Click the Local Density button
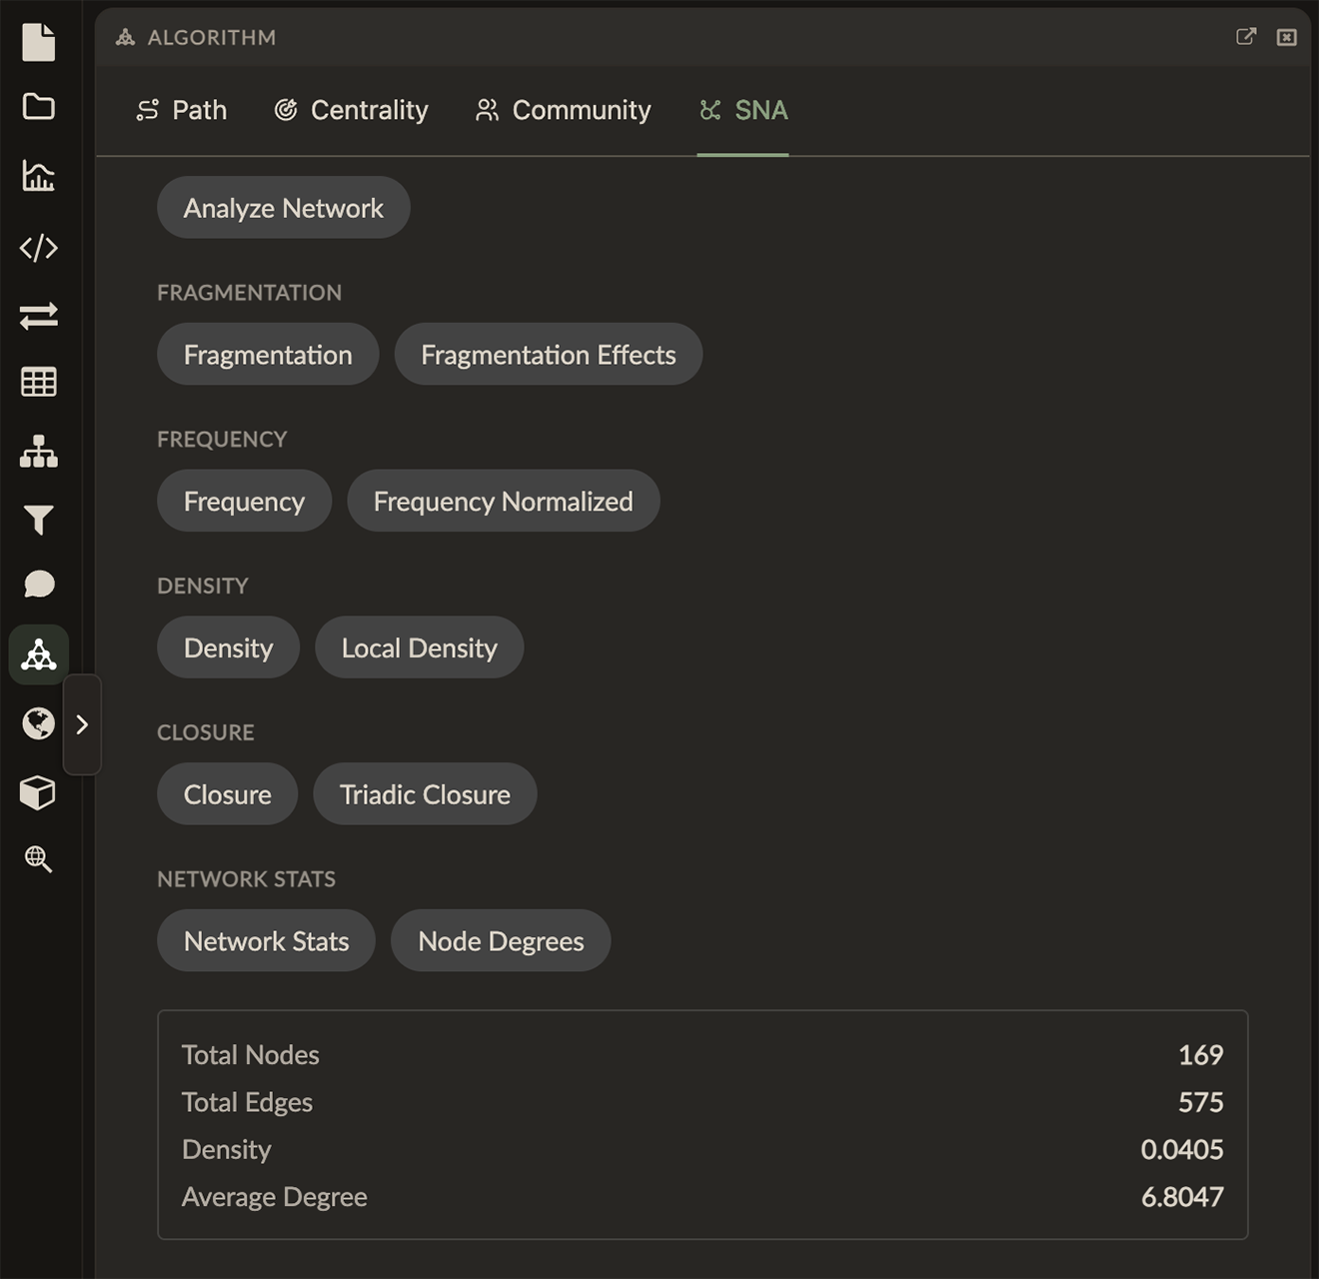The image size is (1319, 1279). click(420, 647)
